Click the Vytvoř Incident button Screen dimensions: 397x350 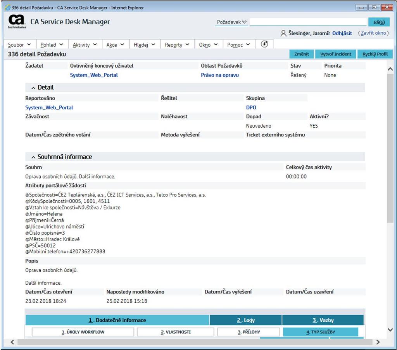(x=335, y=54)
